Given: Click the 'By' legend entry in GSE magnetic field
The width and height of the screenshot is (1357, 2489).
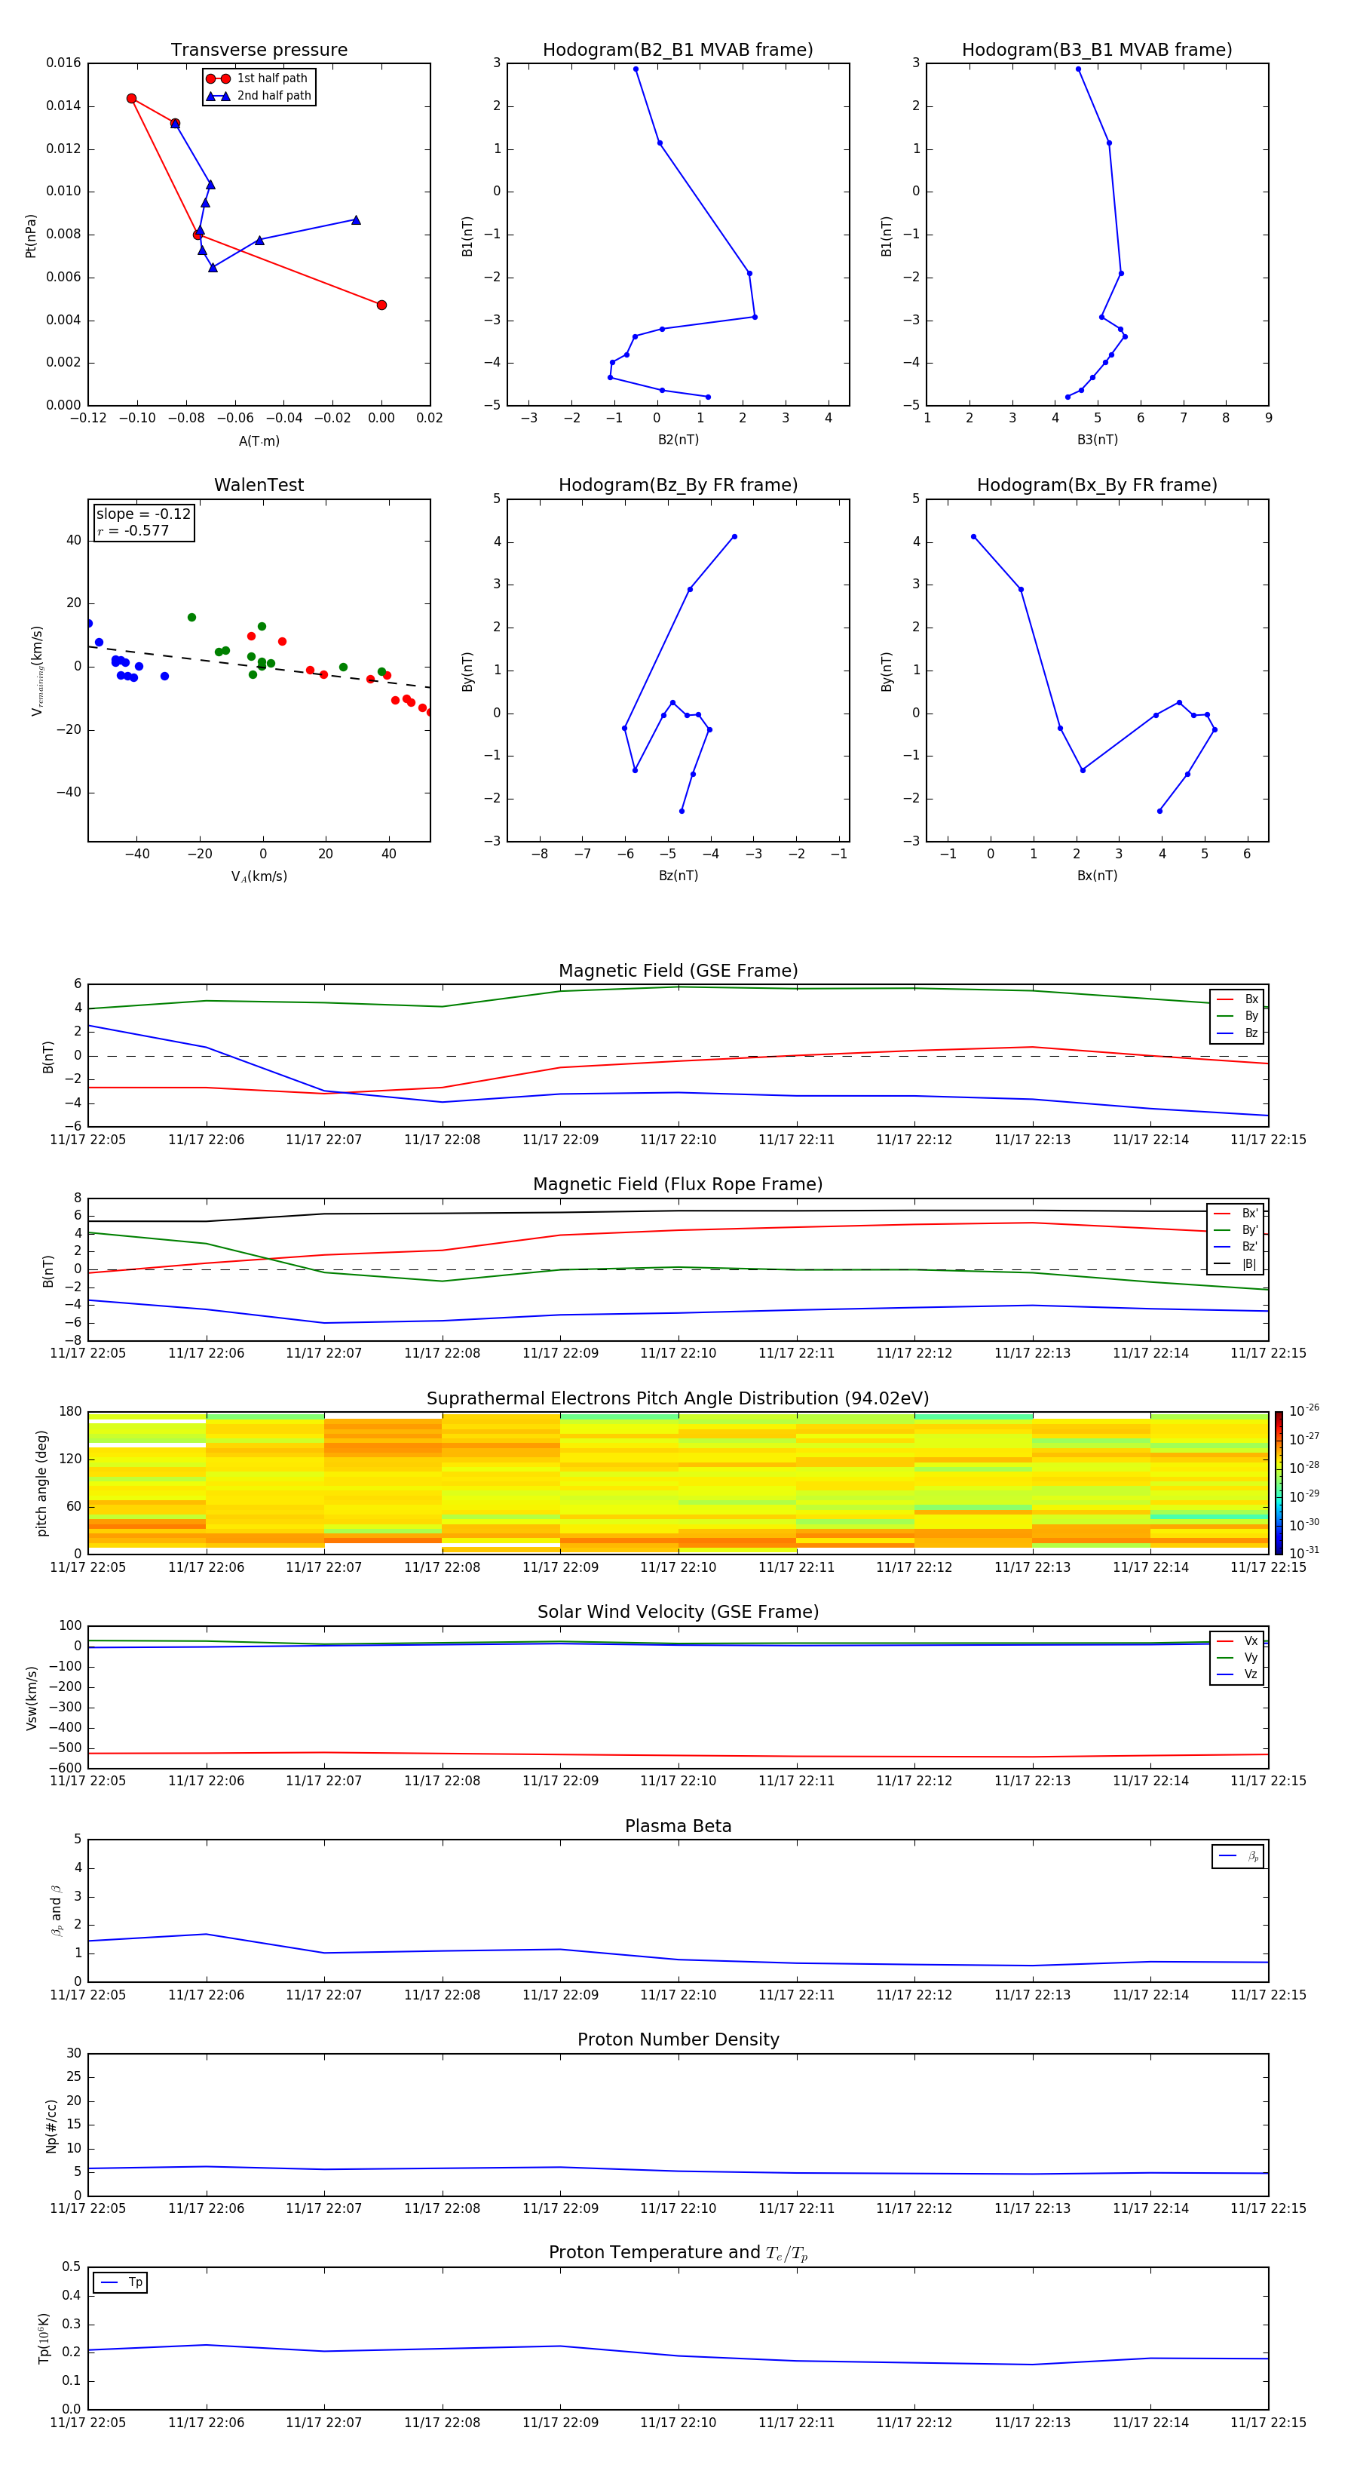Looking at the screenshot, I should pos(1237,1015).
